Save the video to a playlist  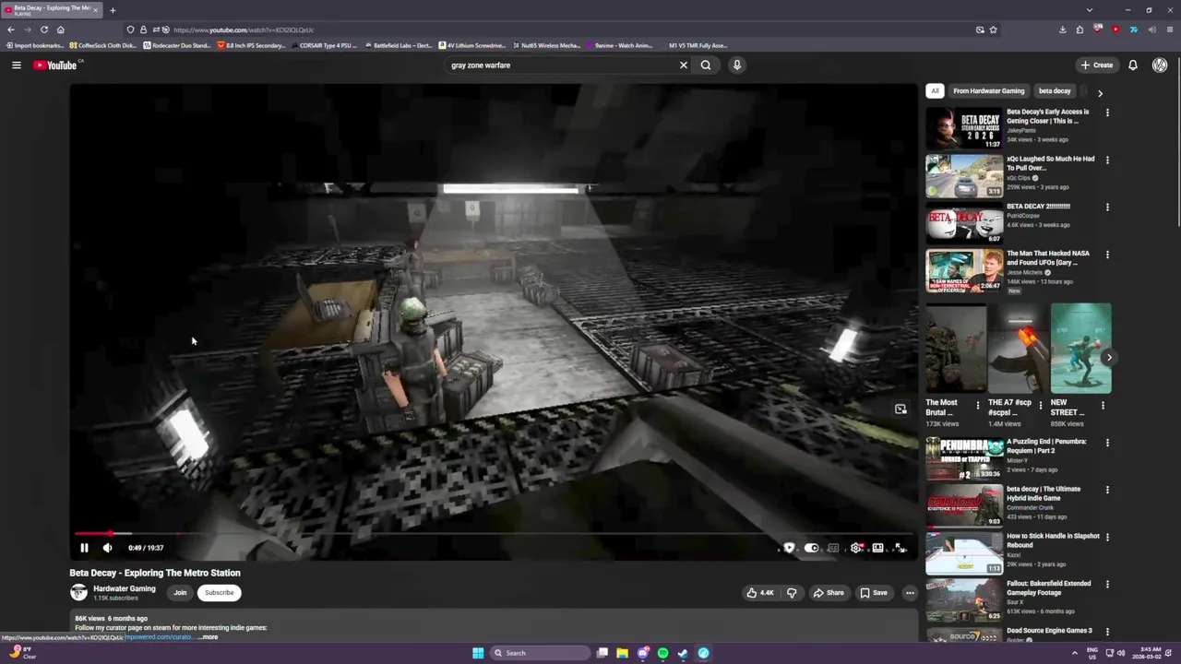coord(873,593)
